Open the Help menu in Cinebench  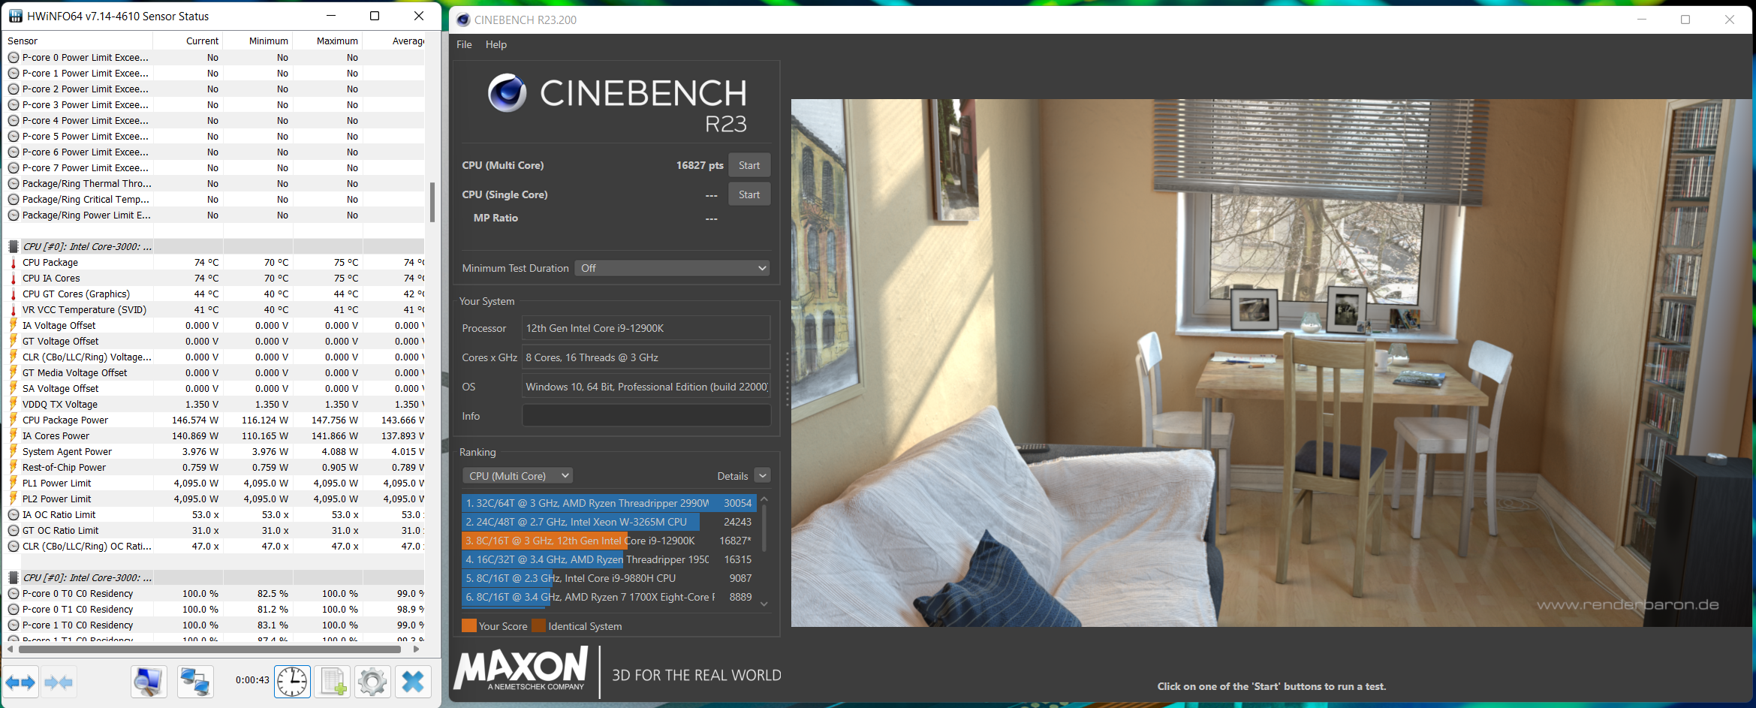496,44
